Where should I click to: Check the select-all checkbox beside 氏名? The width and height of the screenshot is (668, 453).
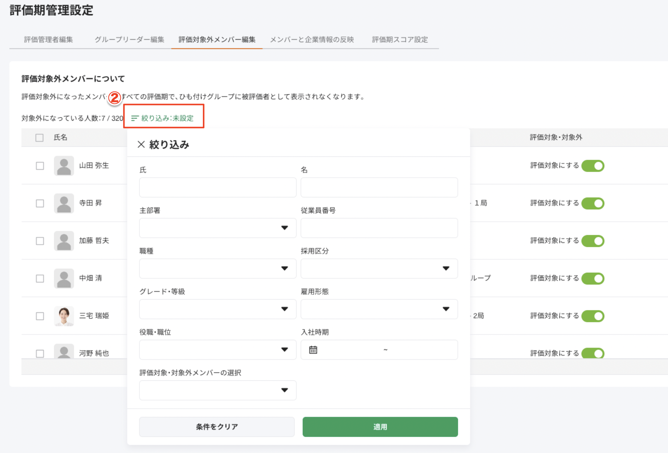40,138
